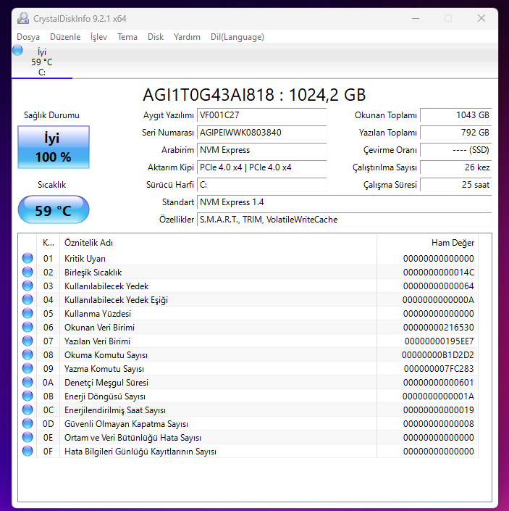
Task: Click status orb beside Birleşik Sıcaklık row
Action: click(28, 272)
